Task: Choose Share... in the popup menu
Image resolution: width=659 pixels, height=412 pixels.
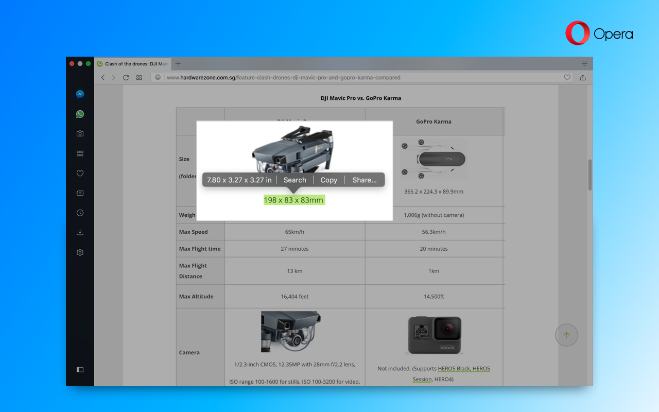Action: click(x=365, y=180)
